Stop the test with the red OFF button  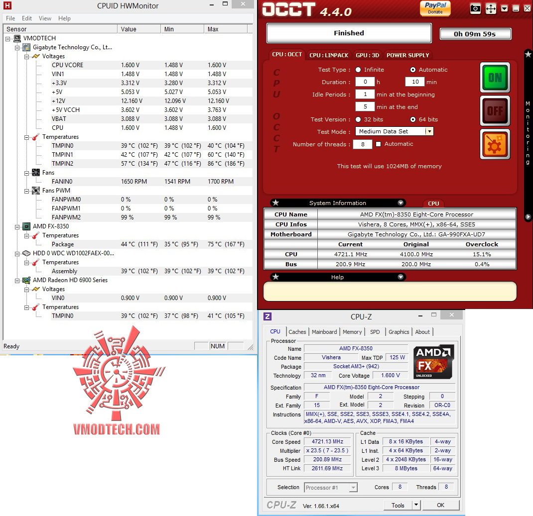(495, 110)
